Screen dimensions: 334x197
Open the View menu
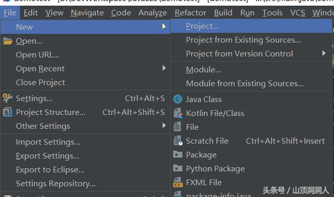[54, 13]
